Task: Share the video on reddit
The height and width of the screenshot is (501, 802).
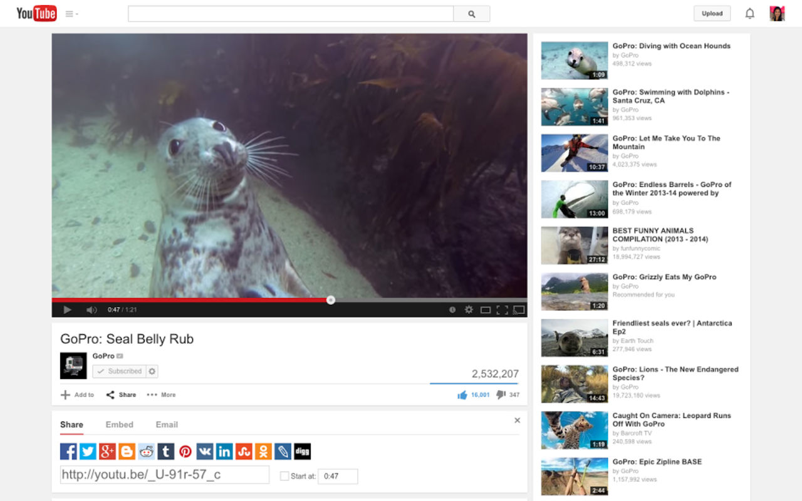Action: coord(146,450)
